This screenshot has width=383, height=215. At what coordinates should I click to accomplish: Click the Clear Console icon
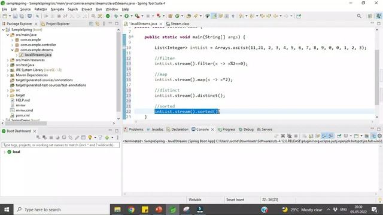click(305, 136)
